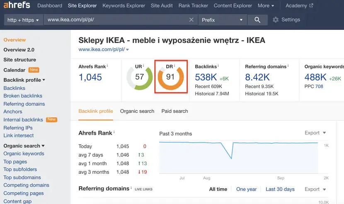The width and height of the screenshot is (344, 204).
Task: Open Anchors report
Action: (x=13, y=112)
